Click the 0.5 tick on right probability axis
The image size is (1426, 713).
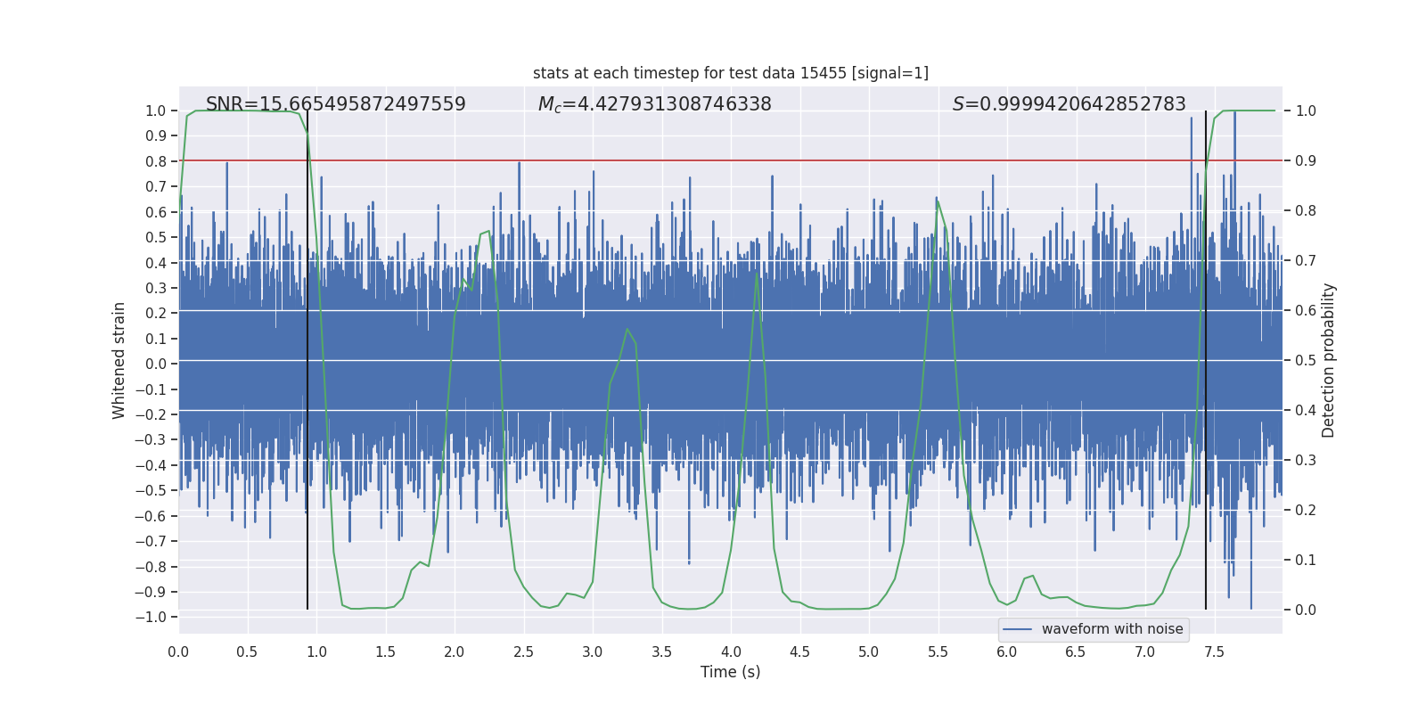pyautogui.click(x=1306, y=361)
